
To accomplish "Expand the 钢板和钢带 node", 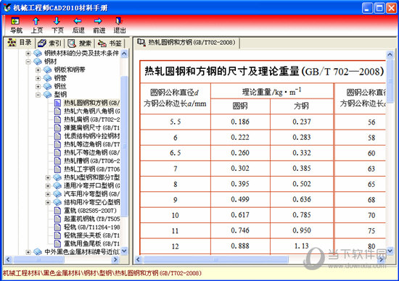I will click(x=38, y=70).
